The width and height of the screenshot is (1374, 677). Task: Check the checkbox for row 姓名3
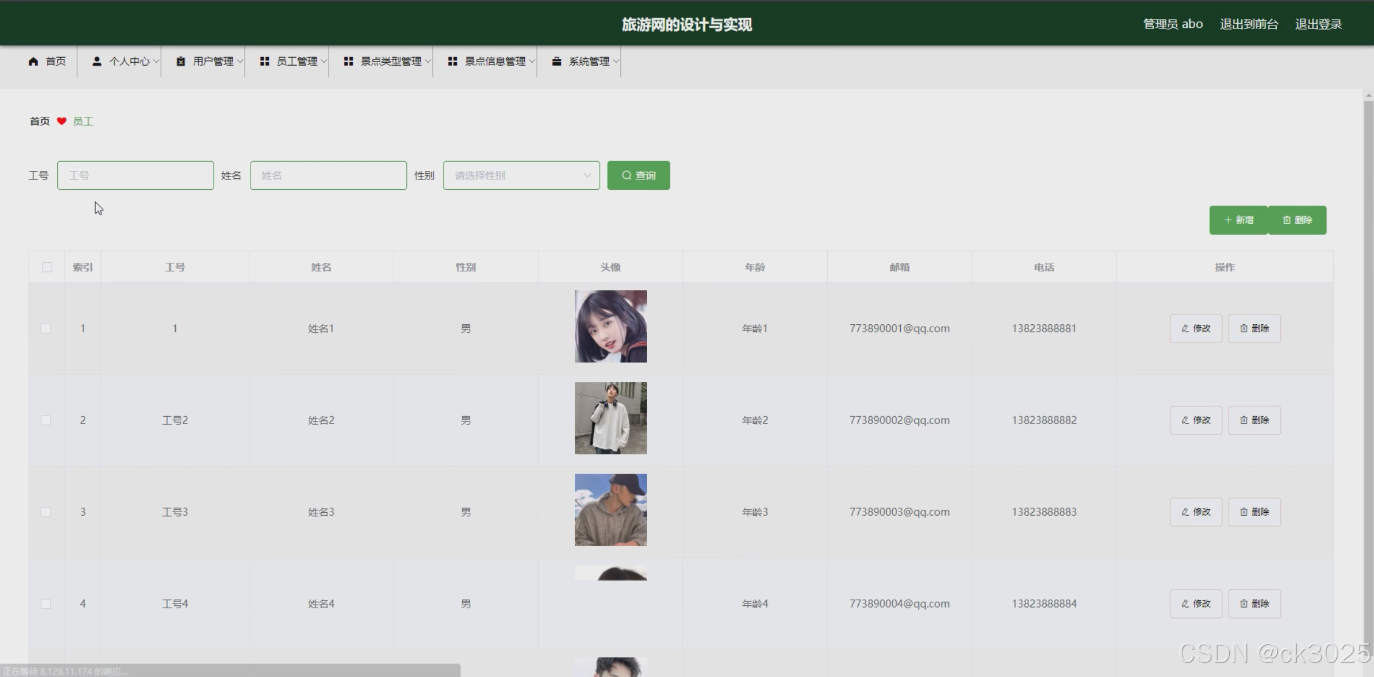(46, 512)
